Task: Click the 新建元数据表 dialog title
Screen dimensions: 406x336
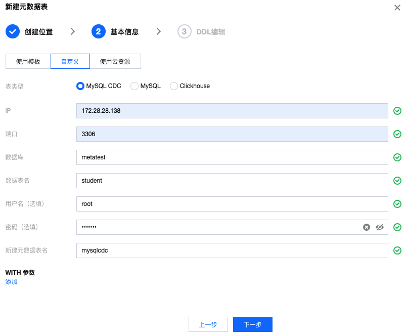Action: (26, 7)
